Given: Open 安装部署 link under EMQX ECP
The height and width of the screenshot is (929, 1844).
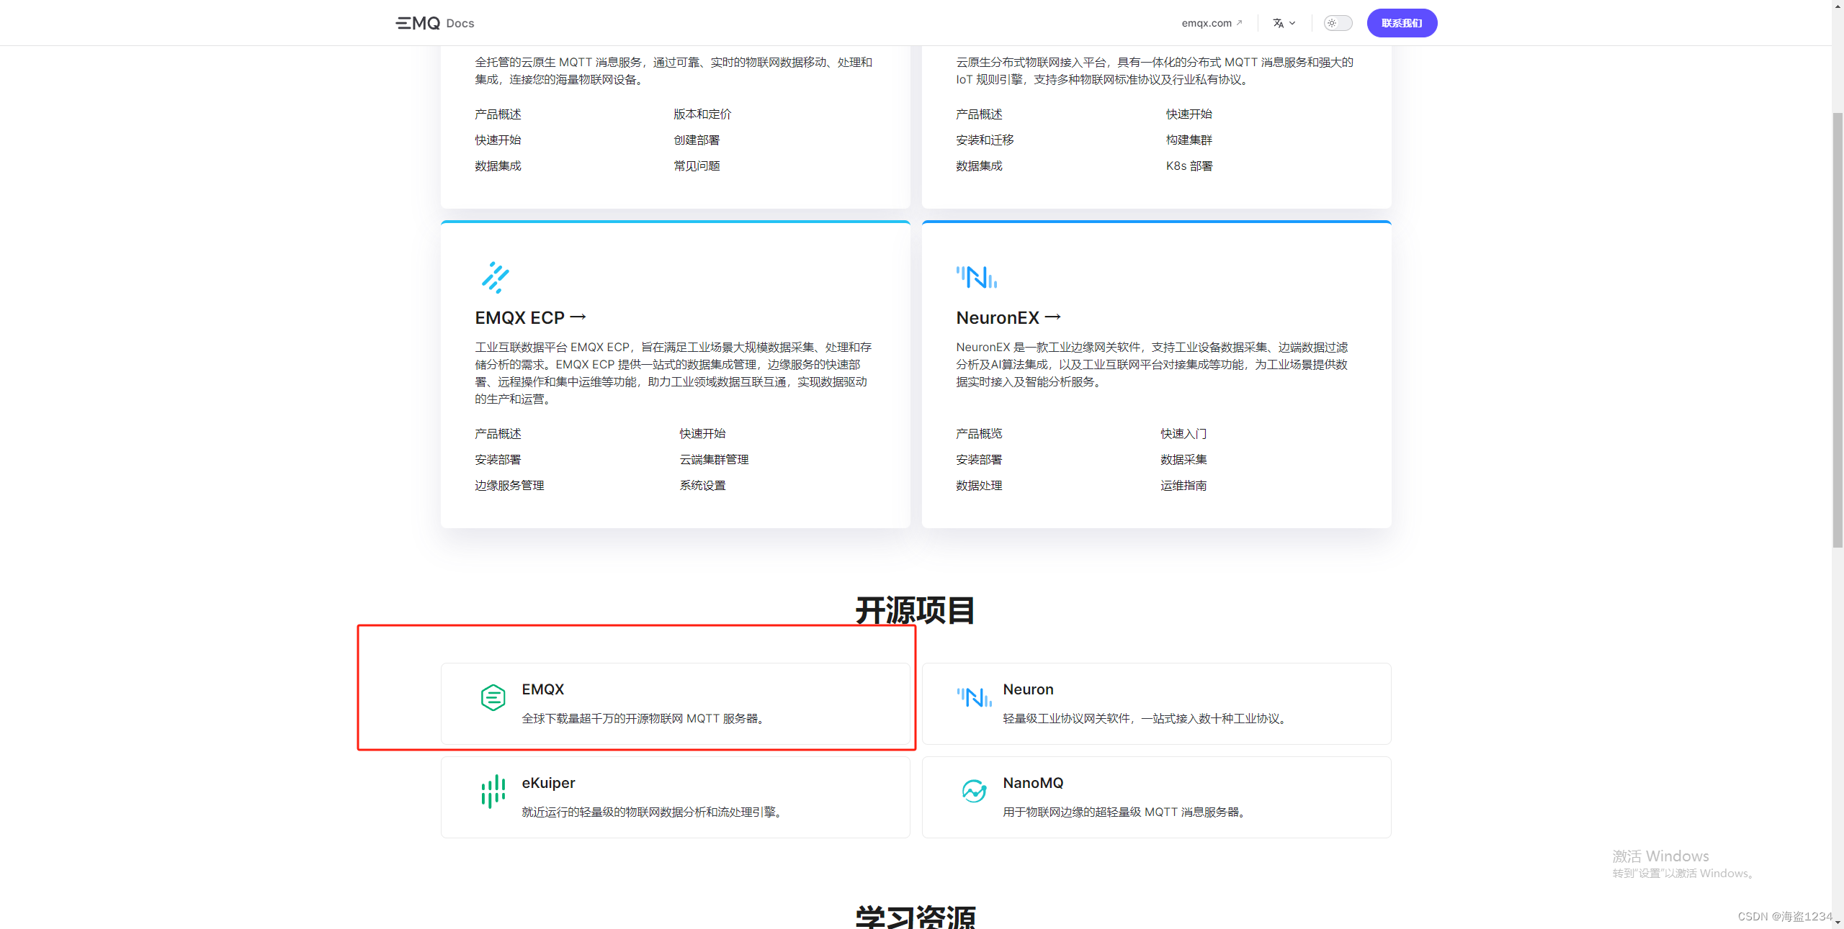Looking at the screenshot, I should pyautogui.click(x=498, y=460).
